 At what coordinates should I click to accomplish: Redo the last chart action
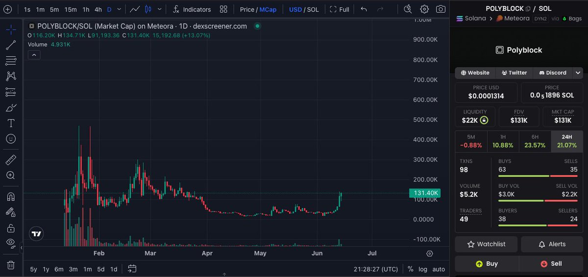[x=380, y=9]
